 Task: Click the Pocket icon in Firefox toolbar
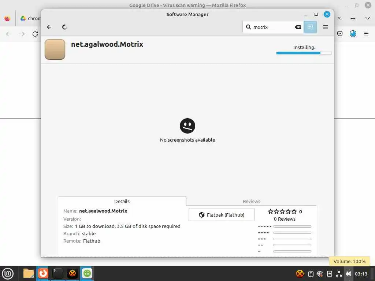tap(340, 34)
